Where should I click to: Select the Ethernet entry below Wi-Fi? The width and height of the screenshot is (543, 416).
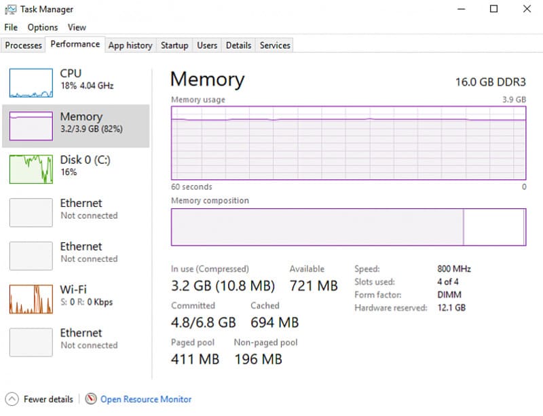pyautogui.click(x=76, y=342)
